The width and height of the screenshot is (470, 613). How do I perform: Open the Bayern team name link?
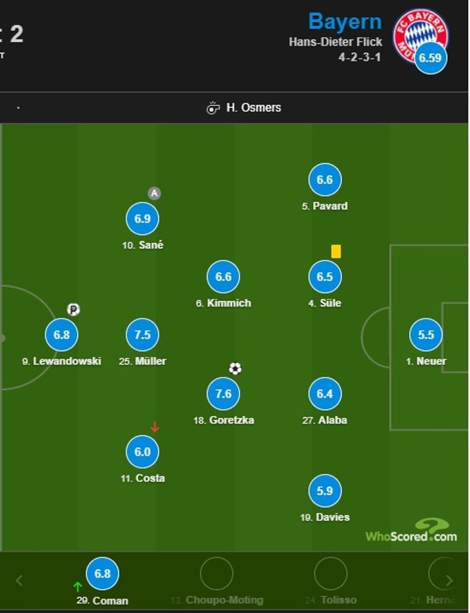point(345,22)
